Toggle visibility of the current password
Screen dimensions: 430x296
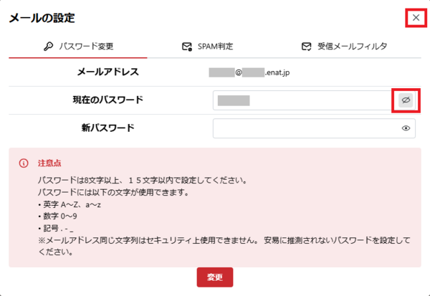tap(406, 100)
